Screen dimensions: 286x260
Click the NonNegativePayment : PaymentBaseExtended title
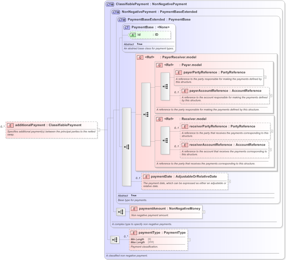pyautogui.click(x=159, y=12)
